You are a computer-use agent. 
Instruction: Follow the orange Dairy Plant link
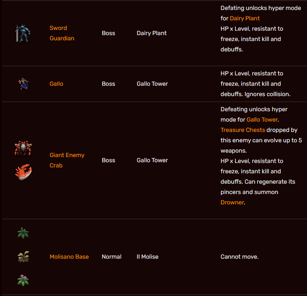[245, 18]
